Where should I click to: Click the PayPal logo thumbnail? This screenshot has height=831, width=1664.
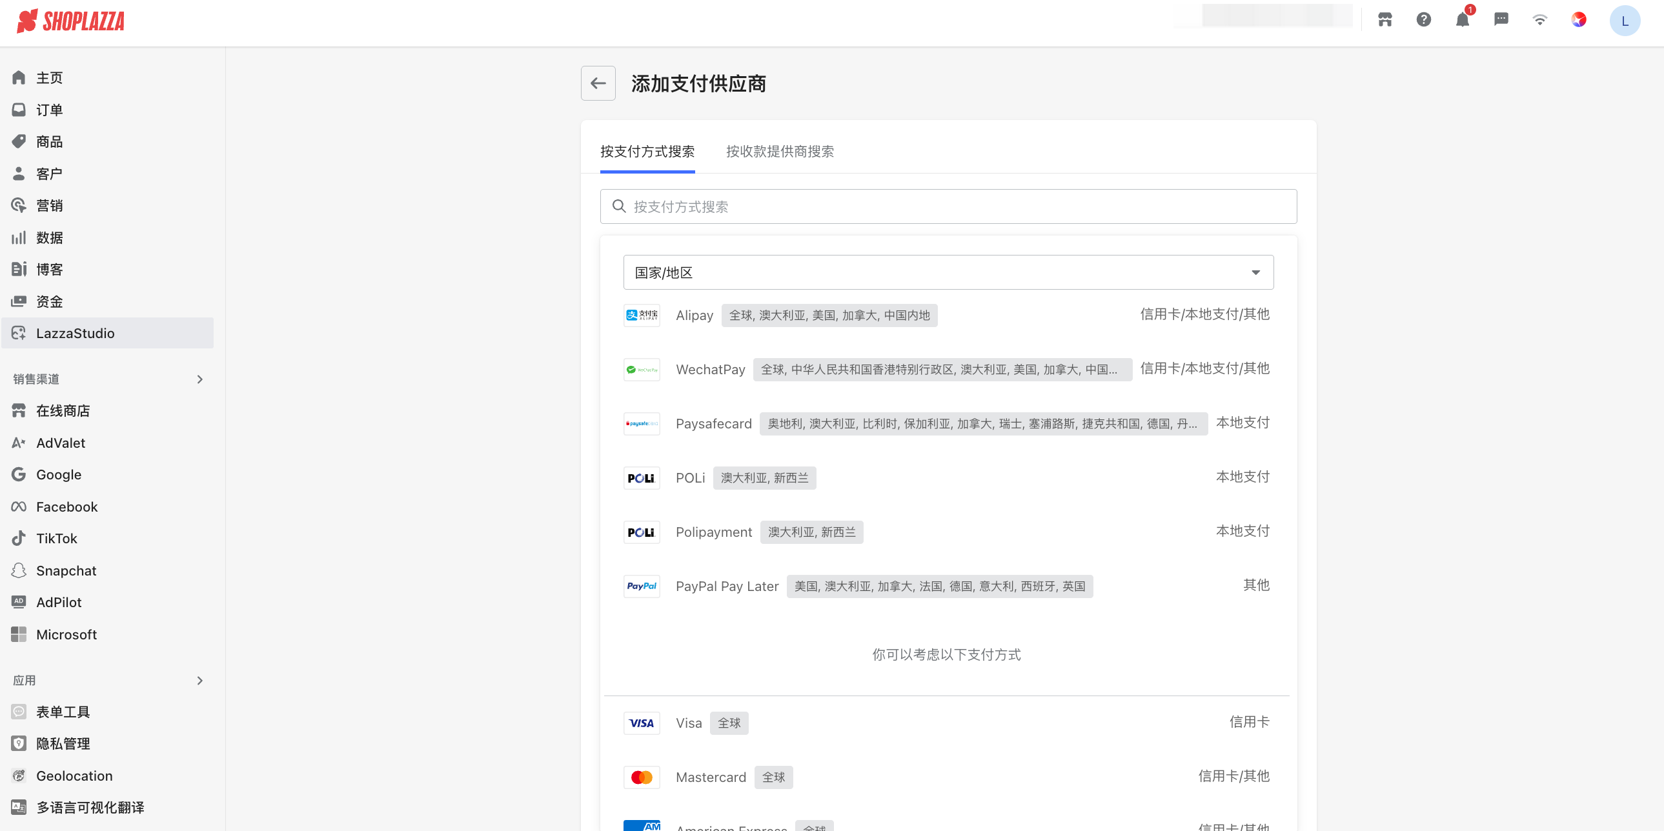642,586
